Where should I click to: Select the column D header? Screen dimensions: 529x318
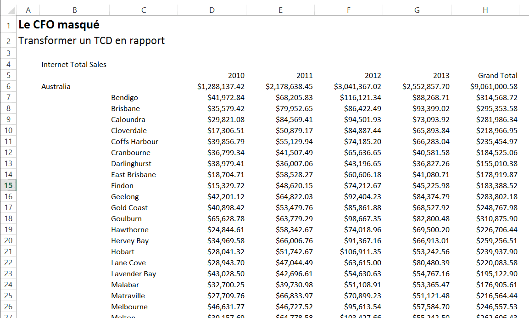(x=212, y=10)
